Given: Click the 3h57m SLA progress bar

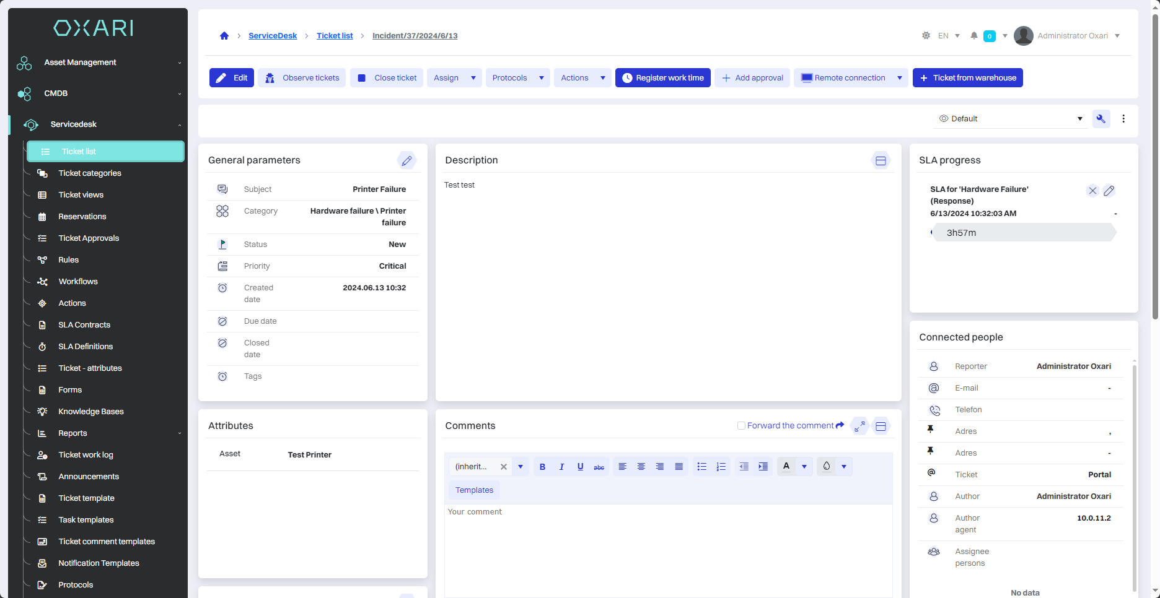Looking at the screenshot, I should (x=1024, y=233).
